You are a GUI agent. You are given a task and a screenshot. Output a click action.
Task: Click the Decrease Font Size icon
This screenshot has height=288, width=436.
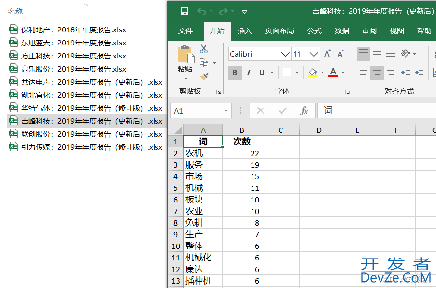pos(340,54)
